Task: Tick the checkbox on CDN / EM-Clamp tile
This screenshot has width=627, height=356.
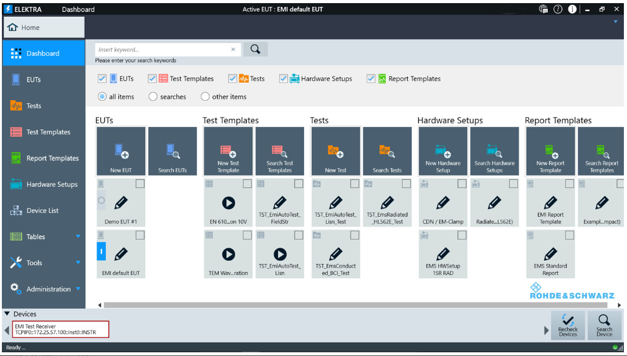Action: point(462,184)
